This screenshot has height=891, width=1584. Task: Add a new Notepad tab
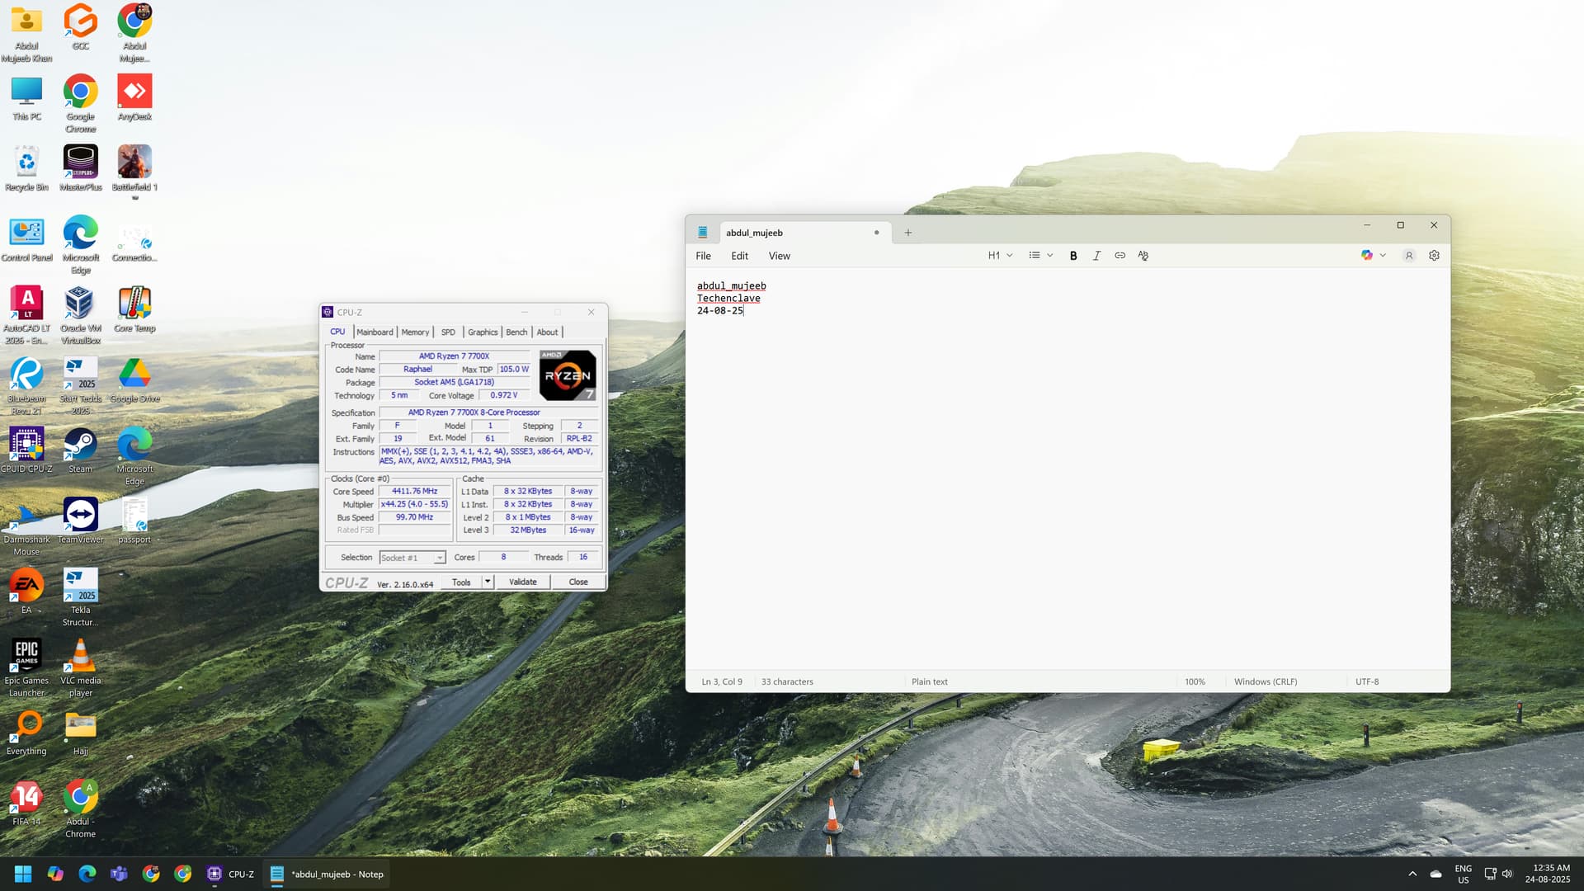click(907, 233)
